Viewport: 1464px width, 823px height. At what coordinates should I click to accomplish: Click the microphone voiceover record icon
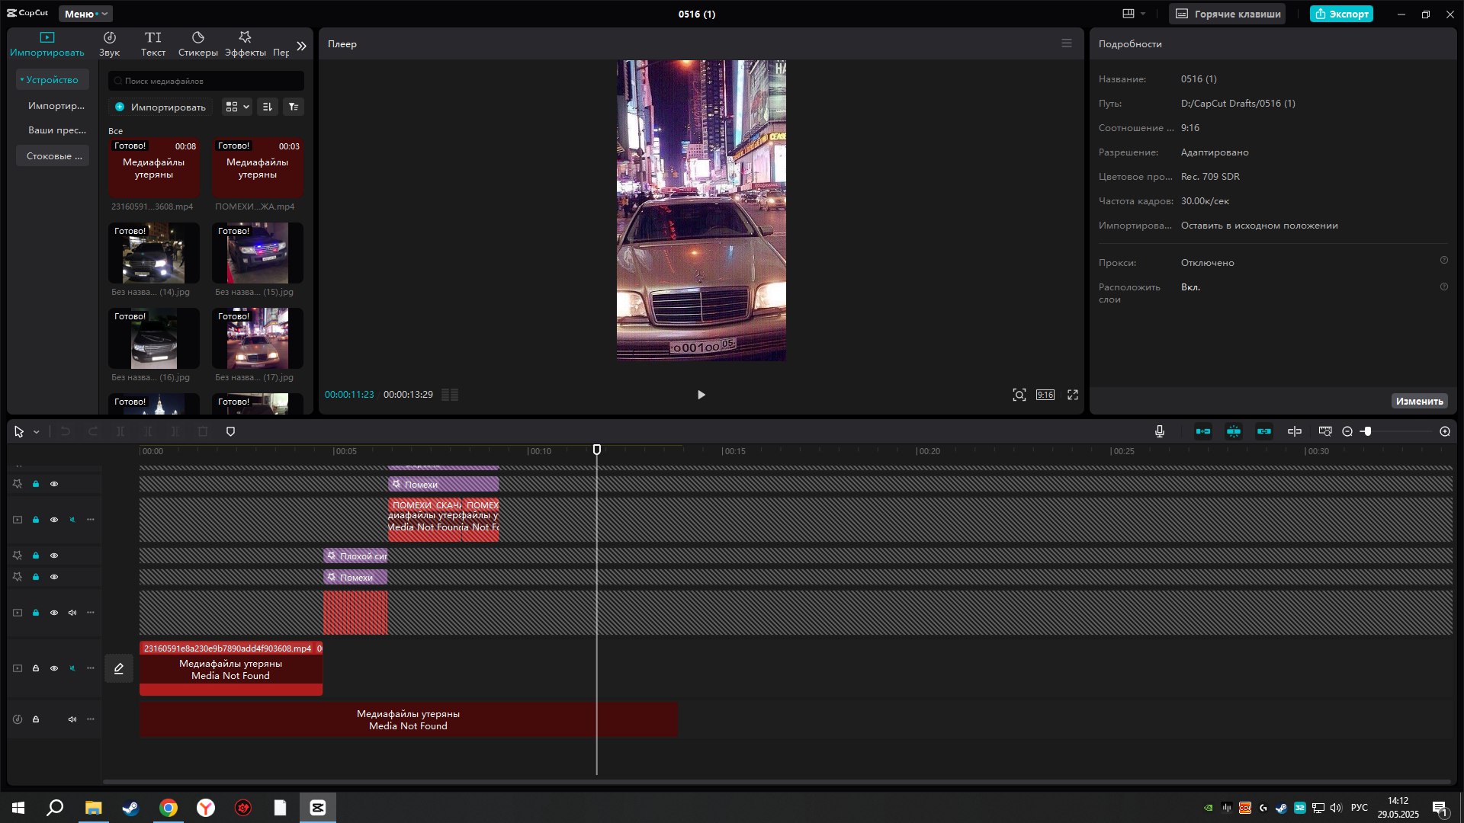(1160, 431)
